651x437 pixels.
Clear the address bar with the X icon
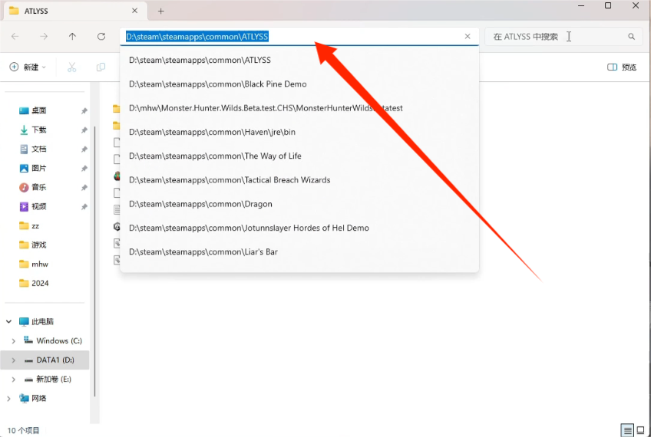[468, 37]
